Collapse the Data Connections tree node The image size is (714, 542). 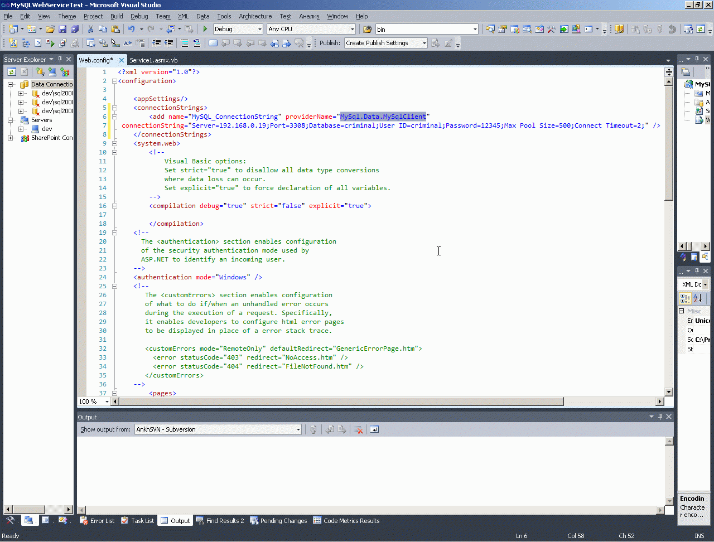[11, 84]
